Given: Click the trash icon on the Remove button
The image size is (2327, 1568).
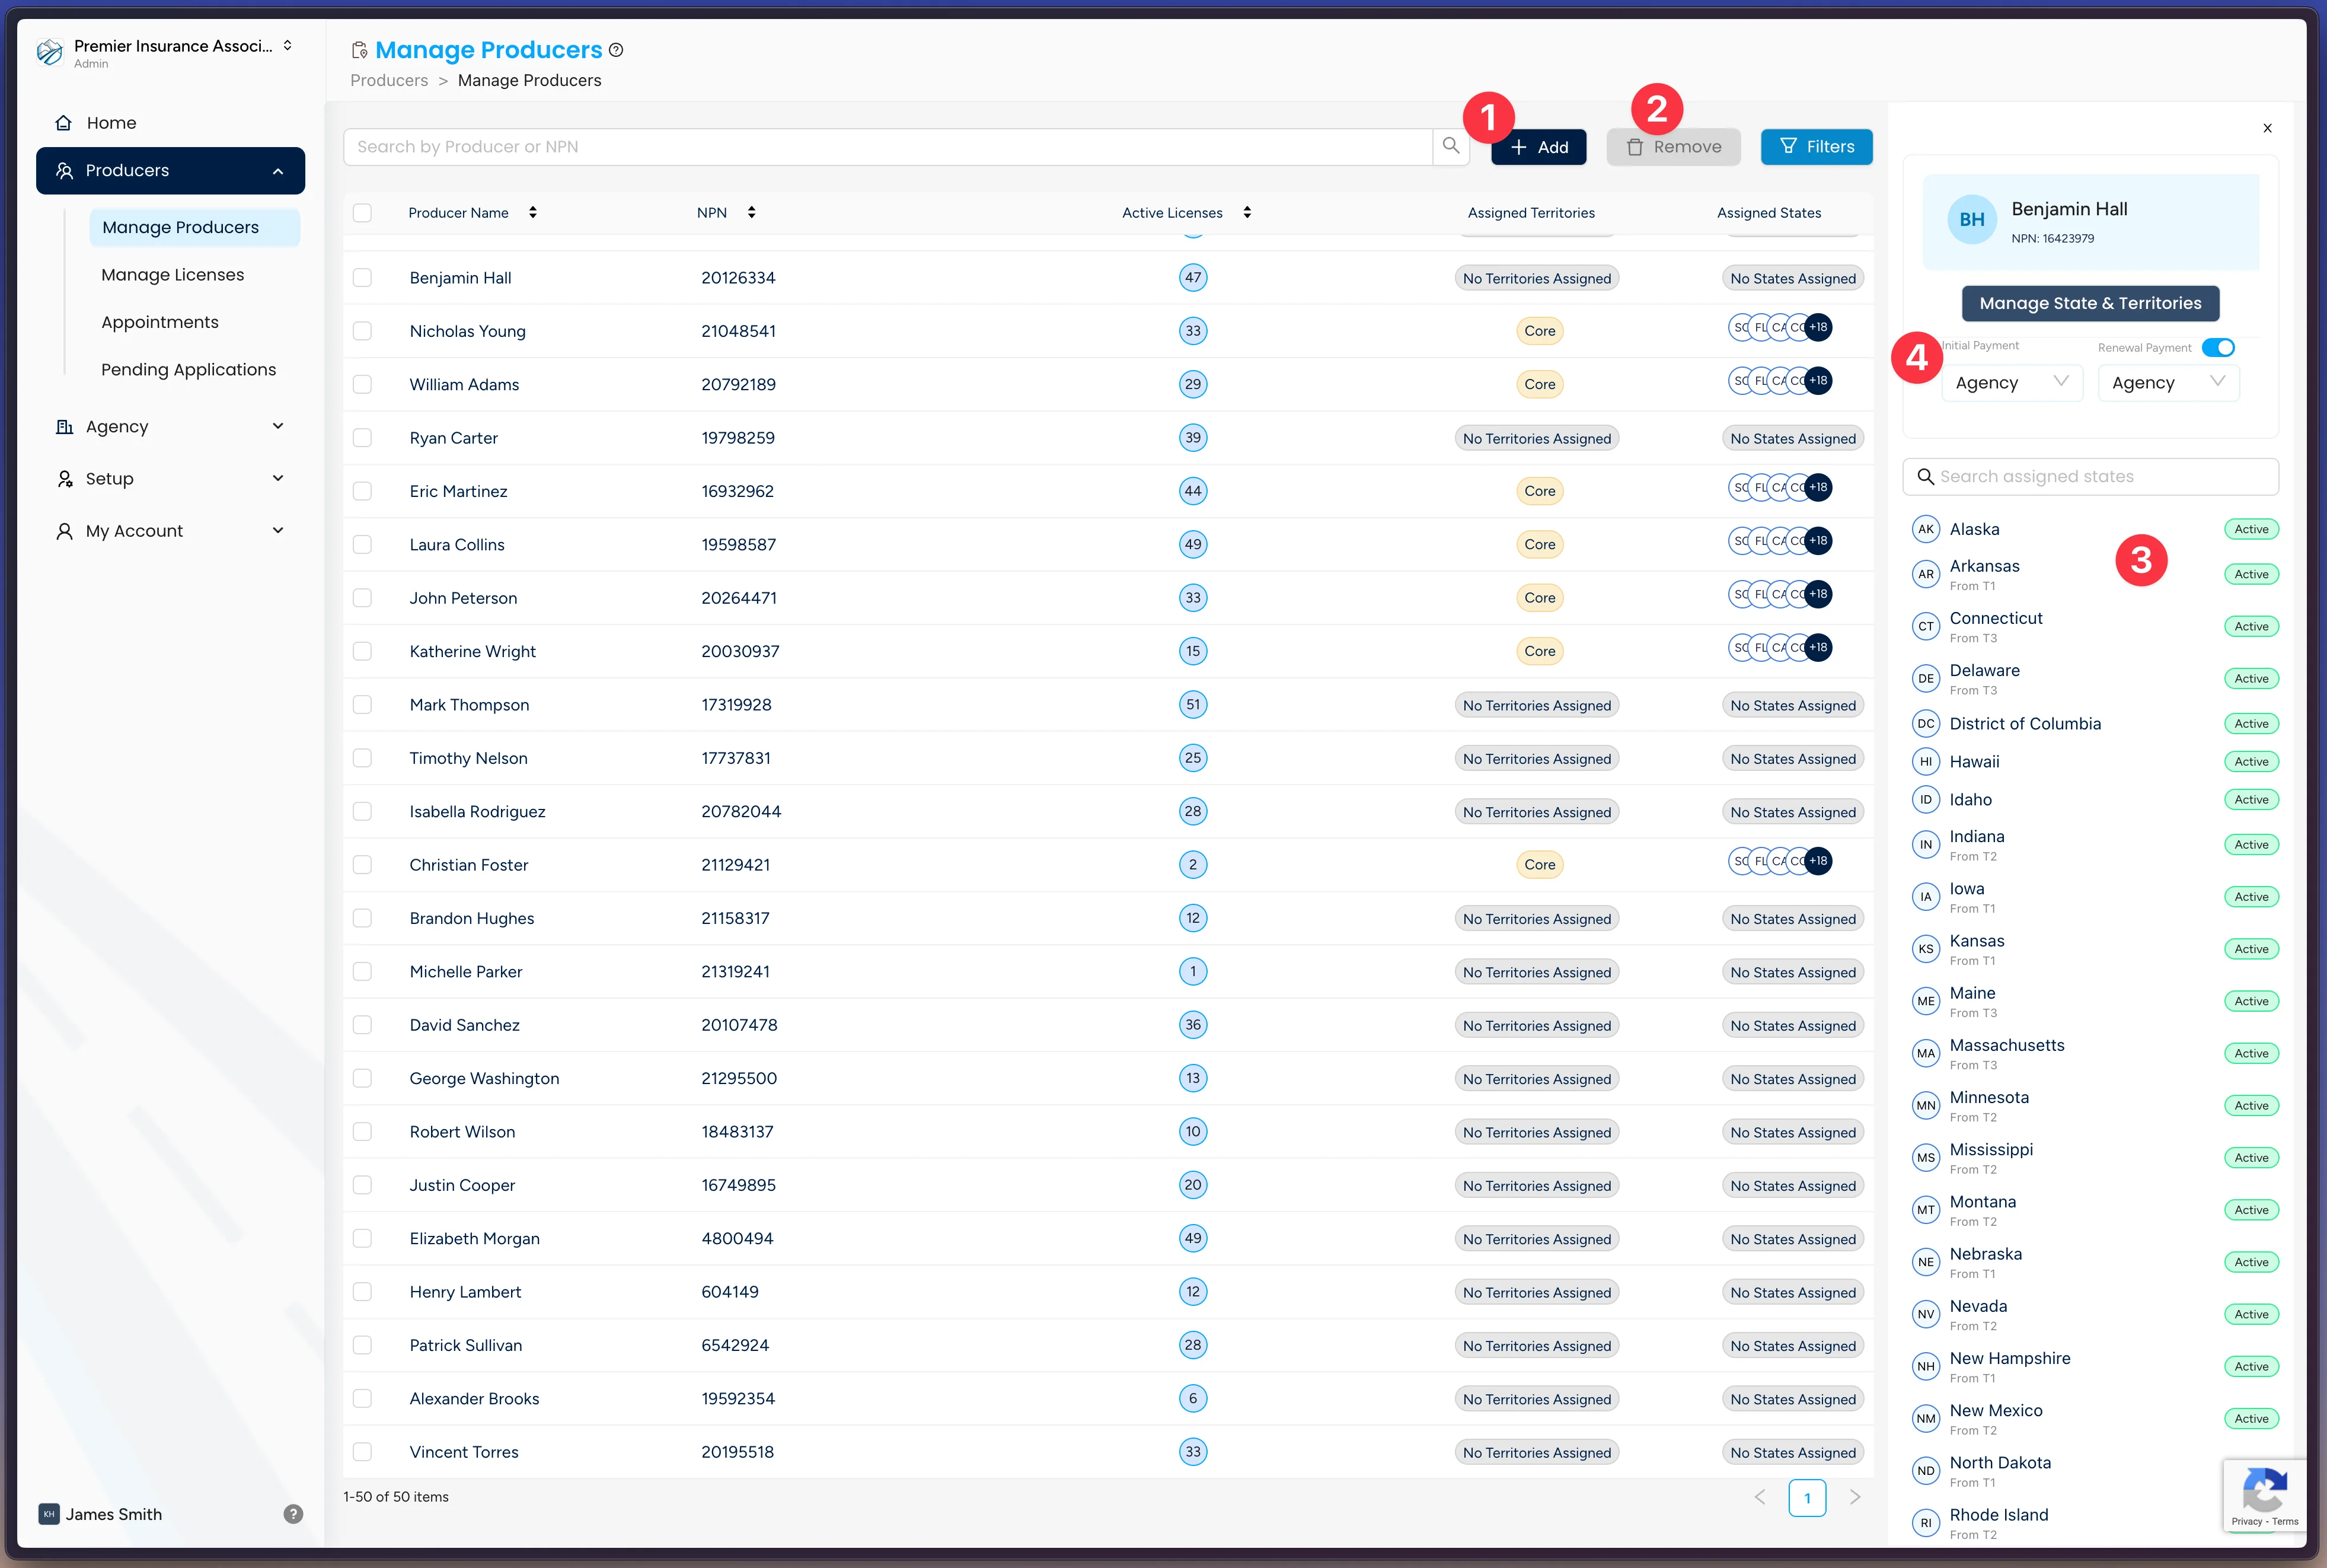Looking at the screenshot, I should 1636,146.
